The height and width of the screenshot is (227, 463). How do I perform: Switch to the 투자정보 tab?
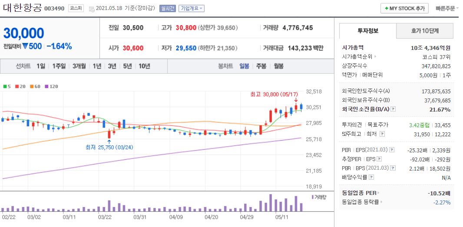[367, 31]
